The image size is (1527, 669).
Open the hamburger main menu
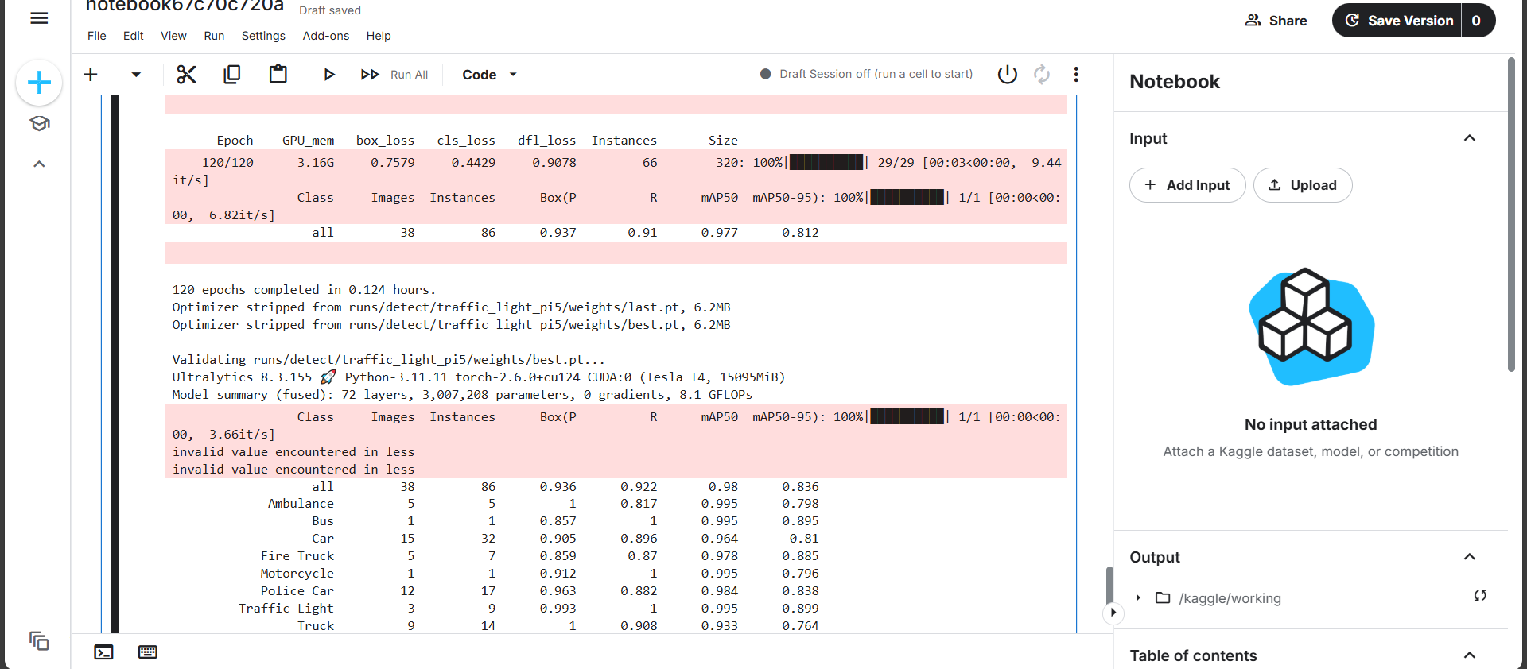[39, 18]
